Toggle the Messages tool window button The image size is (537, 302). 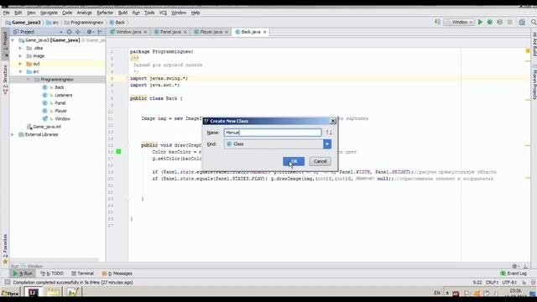(117, 273)
